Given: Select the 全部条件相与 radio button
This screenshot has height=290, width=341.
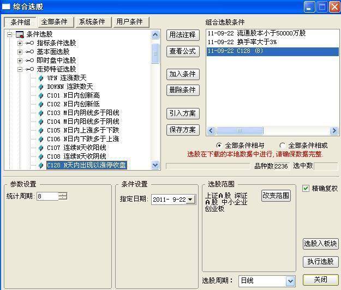Looking at the screenshot, I should click(x=219, y=145).
